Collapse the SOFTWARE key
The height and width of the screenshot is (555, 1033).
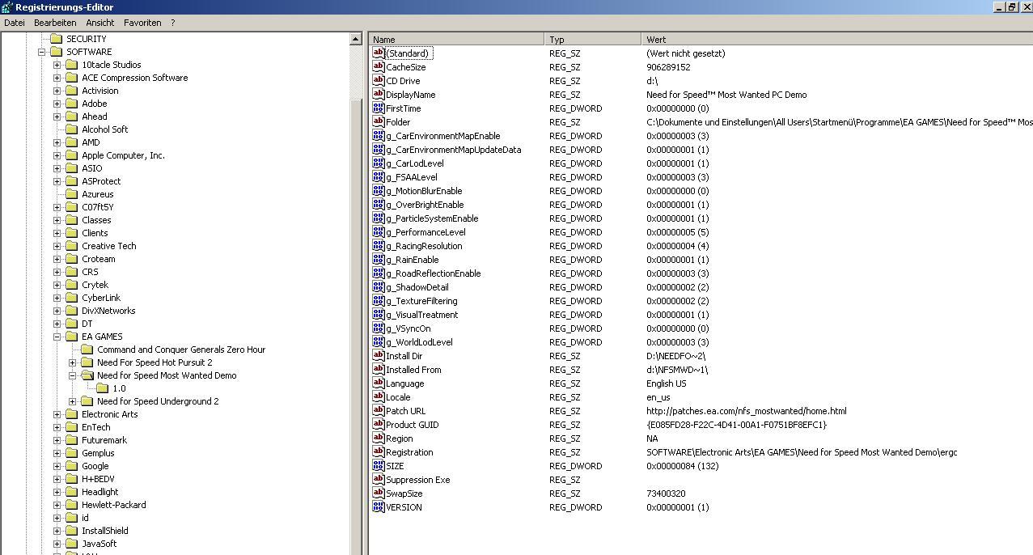[x=42, y=52]
